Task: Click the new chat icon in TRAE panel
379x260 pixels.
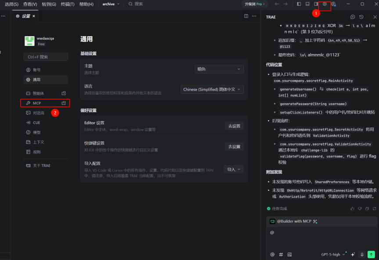Action: tap(353, 17)
